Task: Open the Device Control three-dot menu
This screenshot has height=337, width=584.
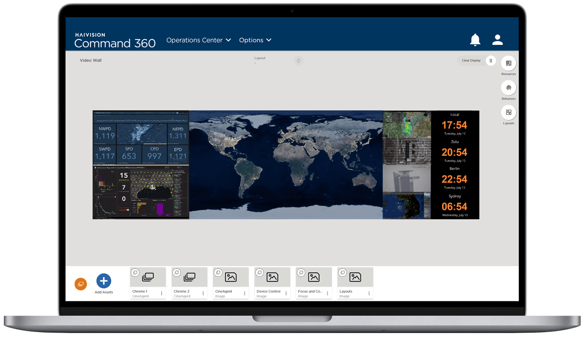Action: [x=286, y=294]
